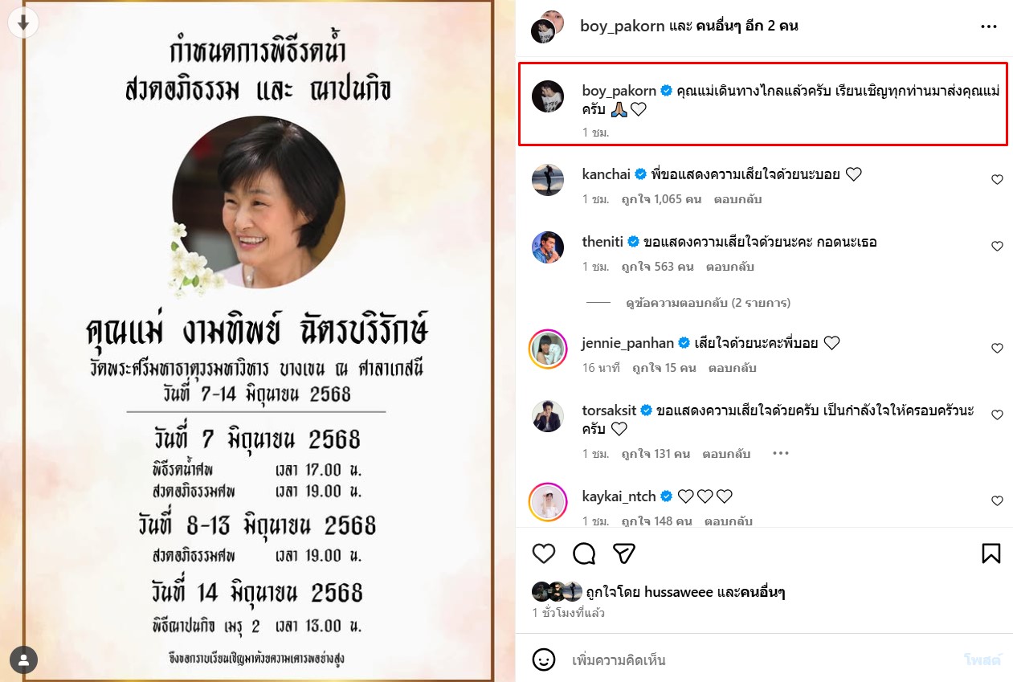
Task: Like the post with the heart icon
Action: pos(544,553)
